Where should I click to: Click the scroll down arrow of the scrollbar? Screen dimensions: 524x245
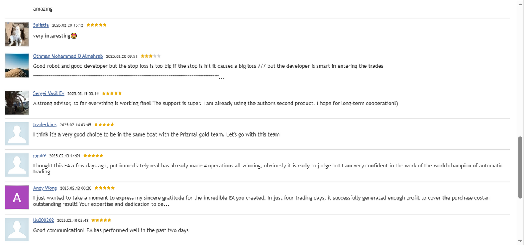click(x=520, y=241)
